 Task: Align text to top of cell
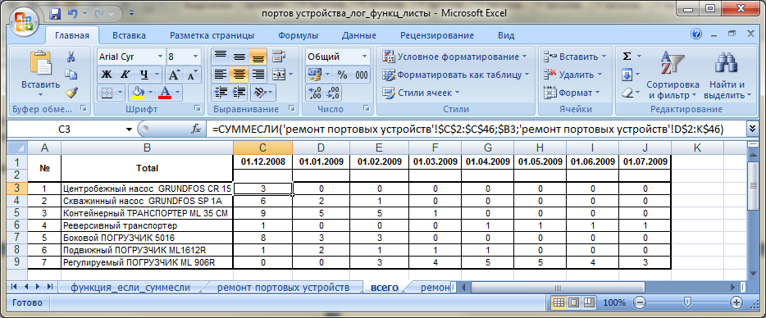[221, 57]
